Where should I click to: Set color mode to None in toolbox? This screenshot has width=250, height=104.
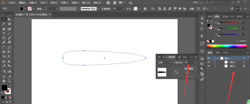coord(10,97)
